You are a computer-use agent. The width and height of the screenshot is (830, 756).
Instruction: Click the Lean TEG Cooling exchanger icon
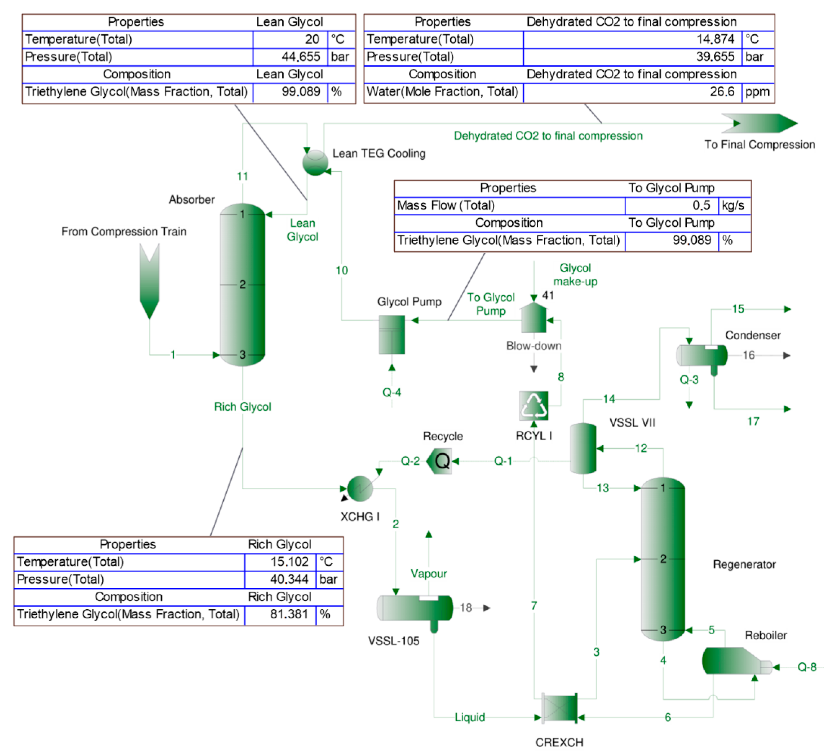[315, 163]
